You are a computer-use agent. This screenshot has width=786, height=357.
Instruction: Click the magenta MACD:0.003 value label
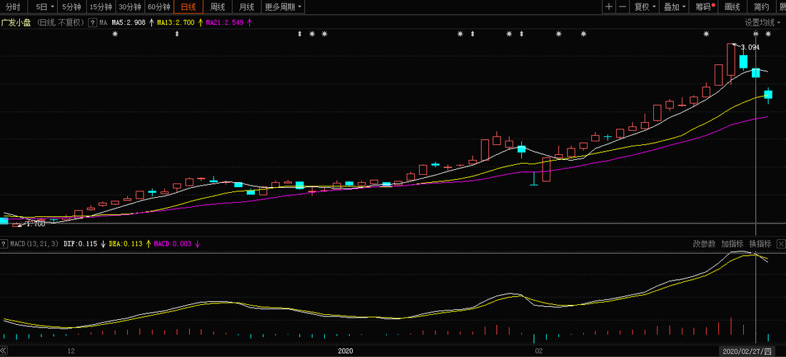pyautogui.click(x=173, y=244)
